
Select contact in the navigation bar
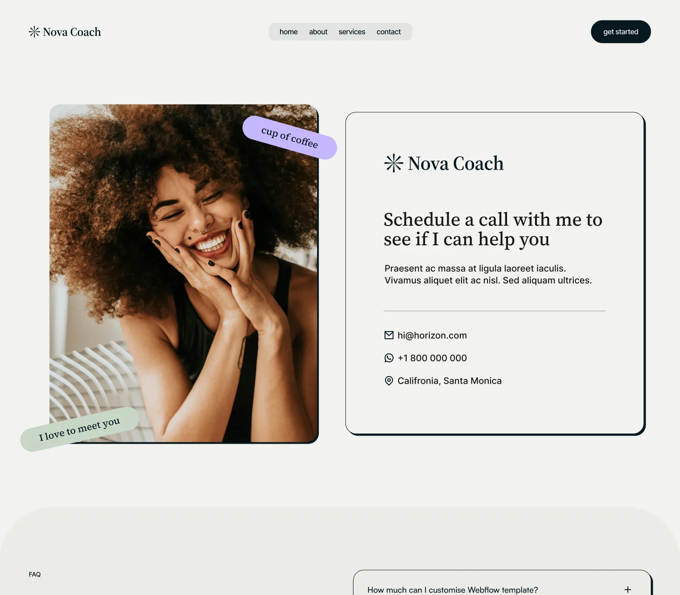tap(388, 32)
